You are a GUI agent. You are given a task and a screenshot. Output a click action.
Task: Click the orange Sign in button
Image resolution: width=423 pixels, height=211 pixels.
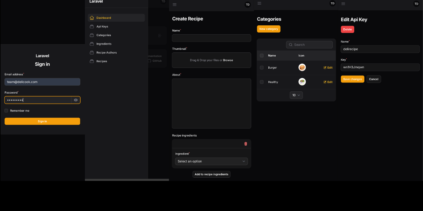coord(42,121)
